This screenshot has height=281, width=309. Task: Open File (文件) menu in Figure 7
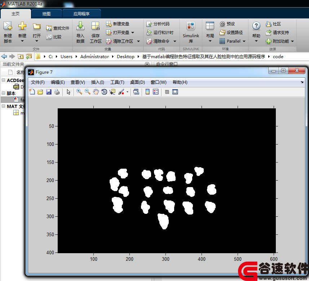(37, 82)
